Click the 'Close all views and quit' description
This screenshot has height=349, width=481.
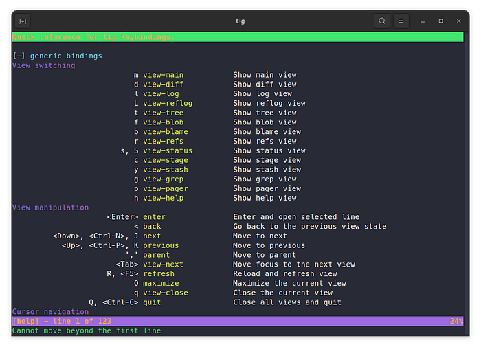287,302
